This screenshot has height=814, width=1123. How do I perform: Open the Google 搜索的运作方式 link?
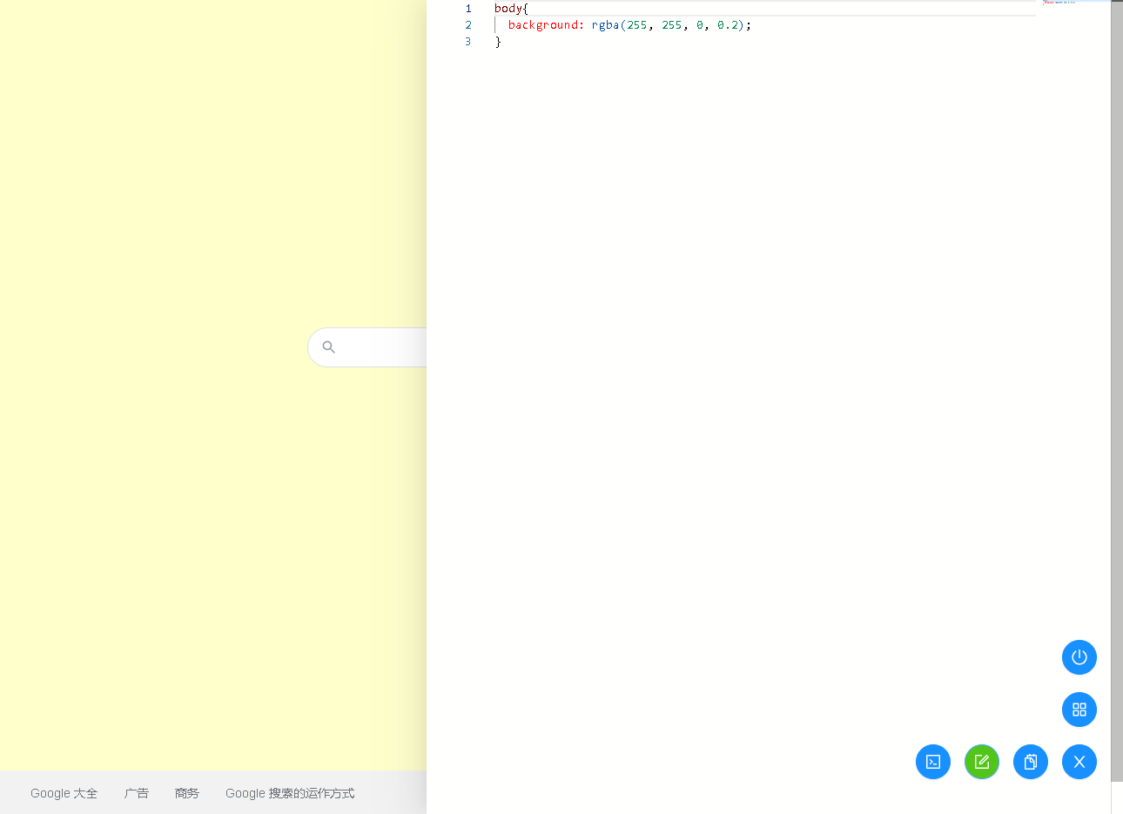[290, 793]
